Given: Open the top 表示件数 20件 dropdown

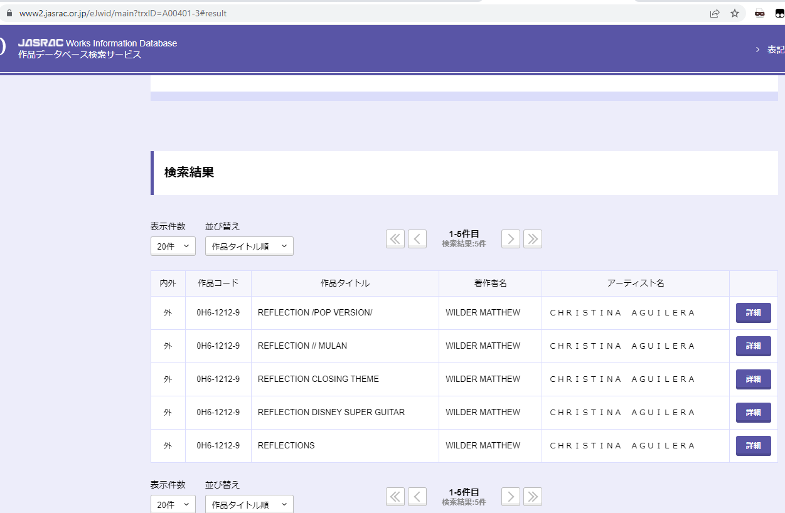Looking at the screenshot, I should coord(173,246).
